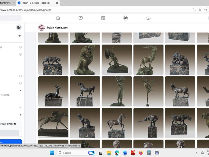Go to Facebook Home icon
209x157 pixels.
point(58,18)
